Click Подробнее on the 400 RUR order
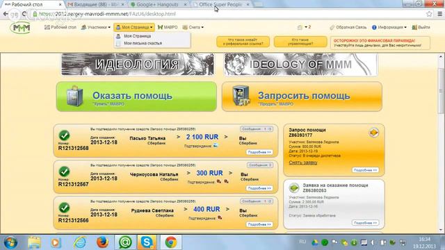445x250 pixels. coord(259,224)
